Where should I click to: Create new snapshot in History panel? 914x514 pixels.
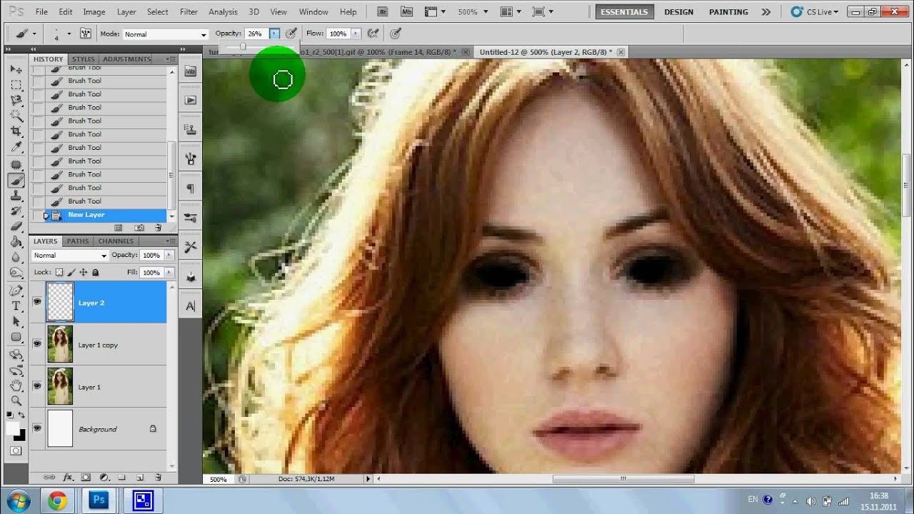(139, 228)
